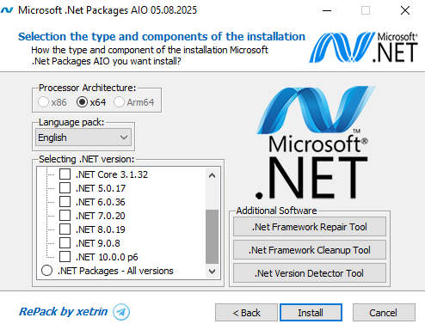Click the '.NET Core 3.1.32' label text

tap(112, 174)
